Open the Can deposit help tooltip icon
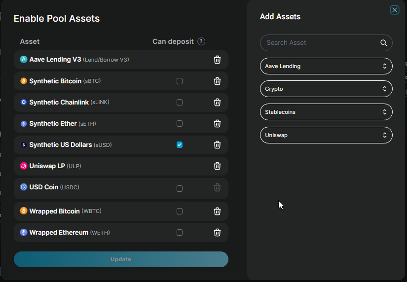 click(x=201, y=41)
